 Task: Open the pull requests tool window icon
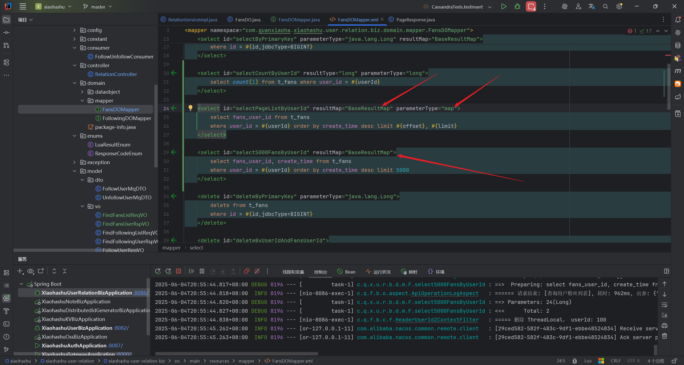(6, 45)
